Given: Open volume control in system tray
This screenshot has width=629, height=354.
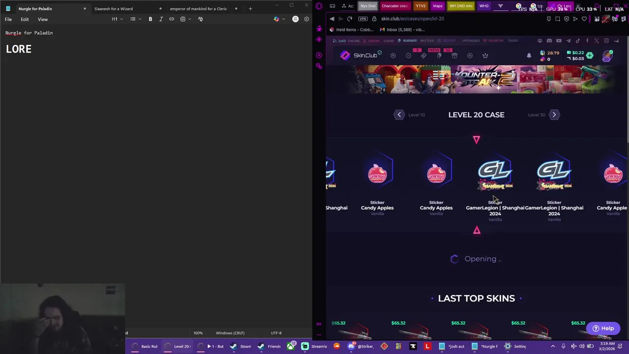Looking at the screenshot, I should click(582, 346).
